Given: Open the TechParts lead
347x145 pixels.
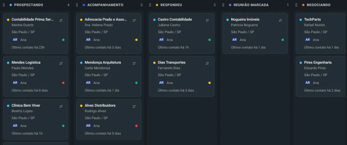Looking at the screenshot, I should point(313,20).
